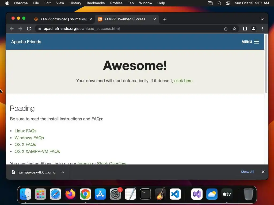Image resolution: width=274 pixels, height=205 pixels.
Task: Click the Chrome icon in the Dock
Action: (x=85, y=194)
